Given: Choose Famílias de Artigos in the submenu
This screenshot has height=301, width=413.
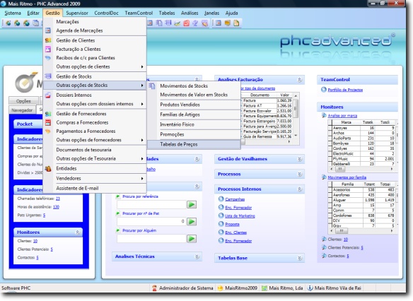Looking at the screenshot, I should click(194, 114).
